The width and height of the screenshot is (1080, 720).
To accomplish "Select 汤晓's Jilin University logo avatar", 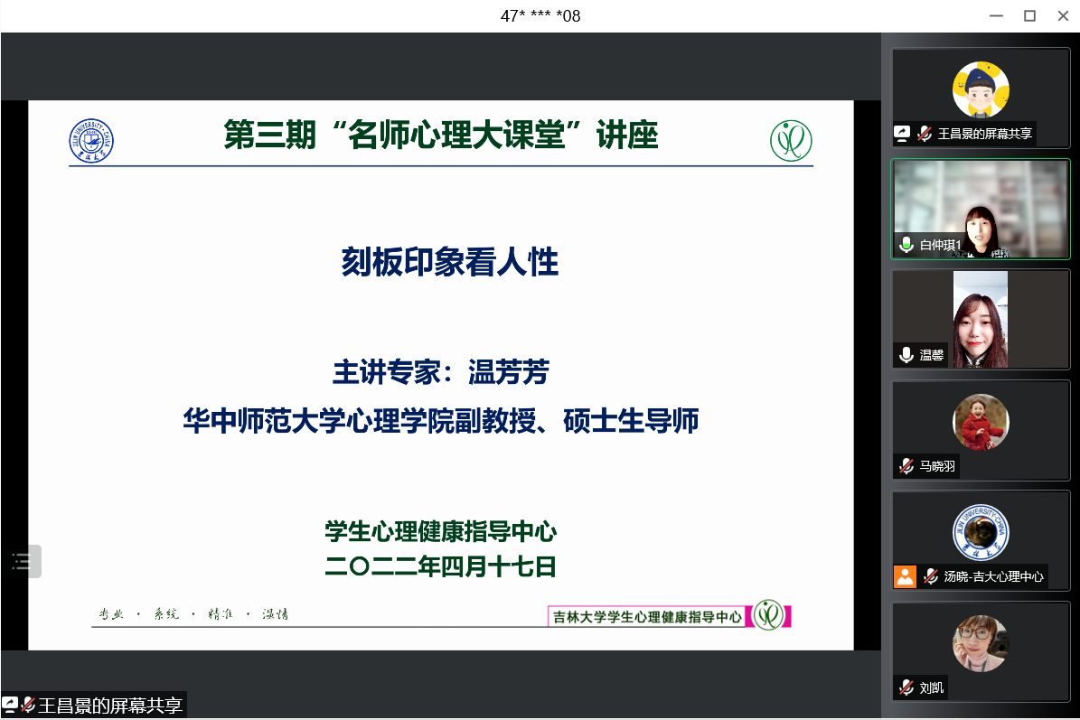I will pos(981,533).
